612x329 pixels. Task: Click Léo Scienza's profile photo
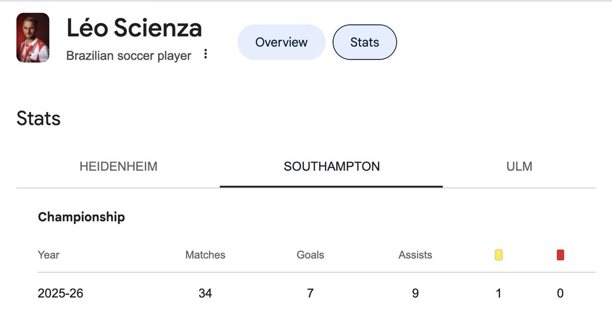[x=33, y=38]
